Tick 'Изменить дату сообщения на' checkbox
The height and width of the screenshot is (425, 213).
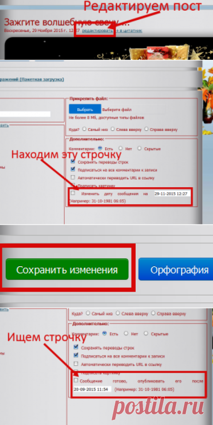point(73,193)
